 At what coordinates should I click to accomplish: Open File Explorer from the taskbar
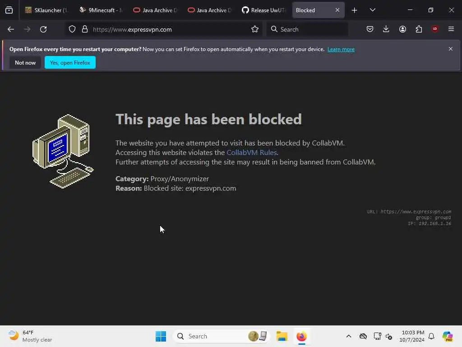pyautogui.click(x=282, y=336)
